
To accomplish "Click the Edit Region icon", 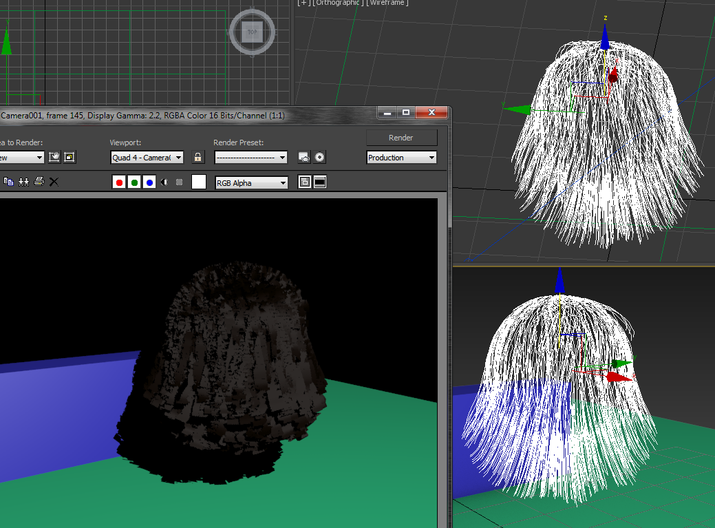I will tap(54, 158).
